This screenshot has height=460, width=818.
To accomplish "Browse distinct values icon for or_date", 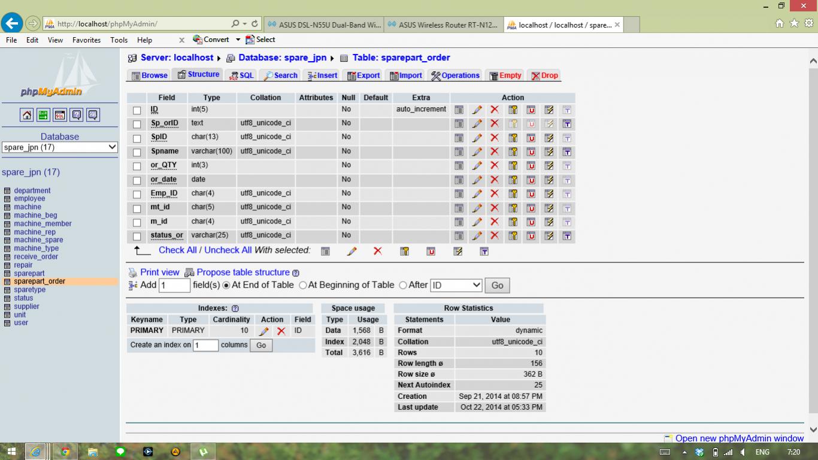I will pyautogui.click(x=459, y=180).
